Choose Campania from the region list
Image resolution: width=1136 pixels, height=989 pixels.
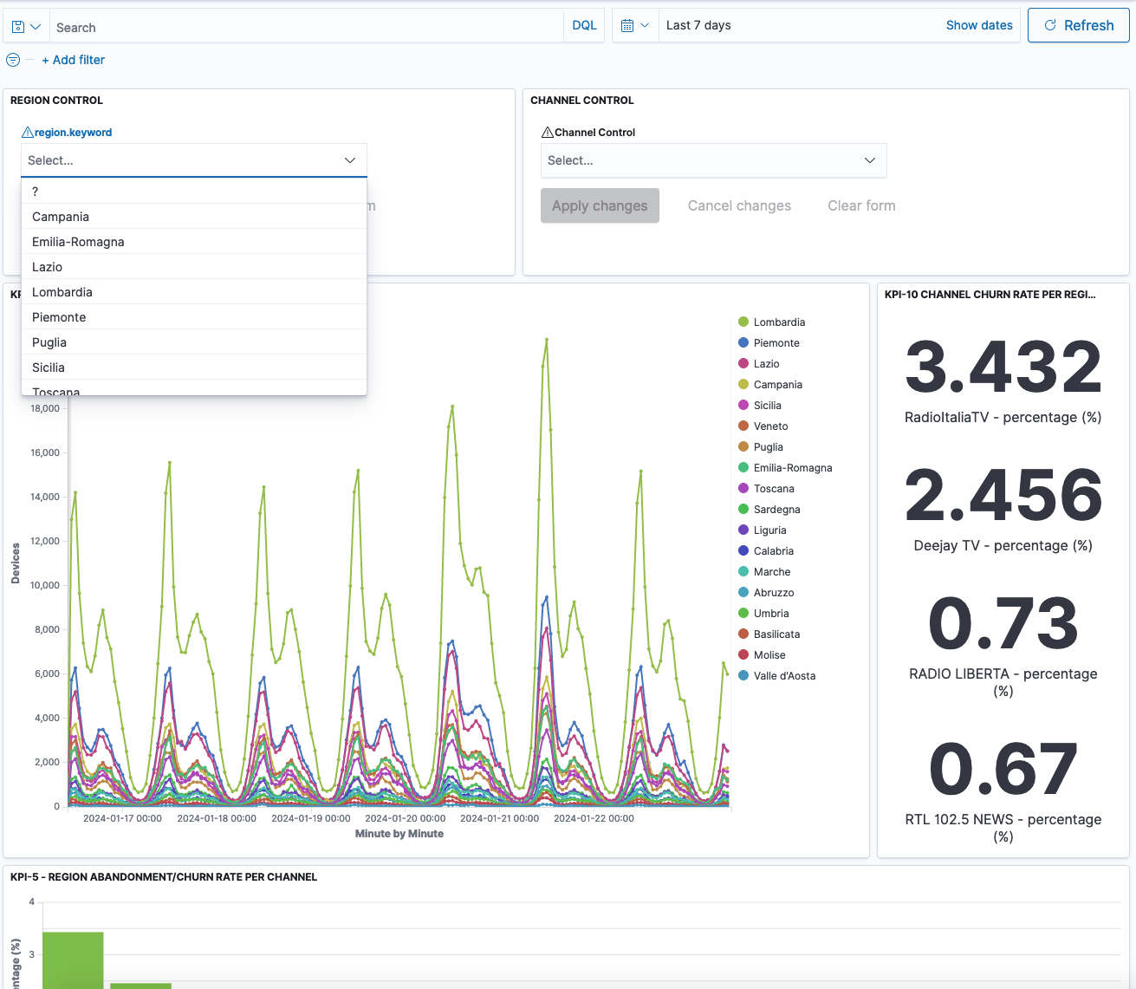click(x=61, y=217)
